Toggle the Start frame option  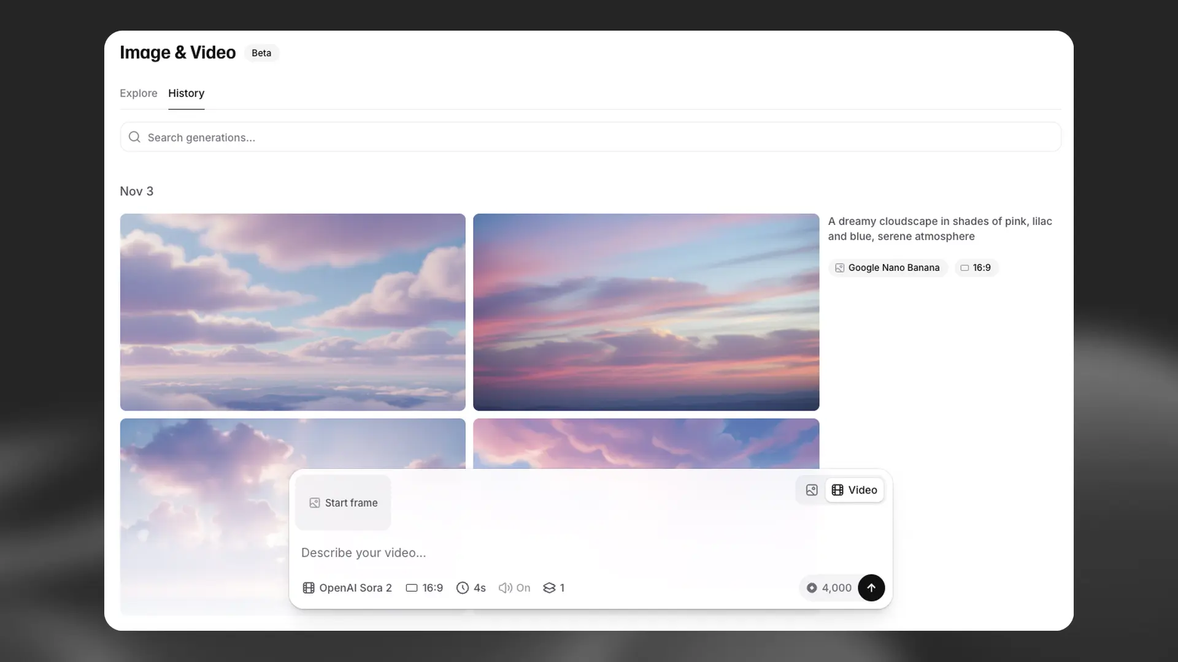pos(343,503)
